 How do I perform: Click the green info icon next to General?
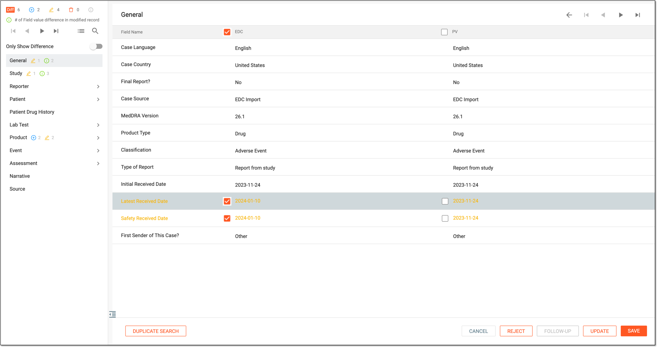47,61
